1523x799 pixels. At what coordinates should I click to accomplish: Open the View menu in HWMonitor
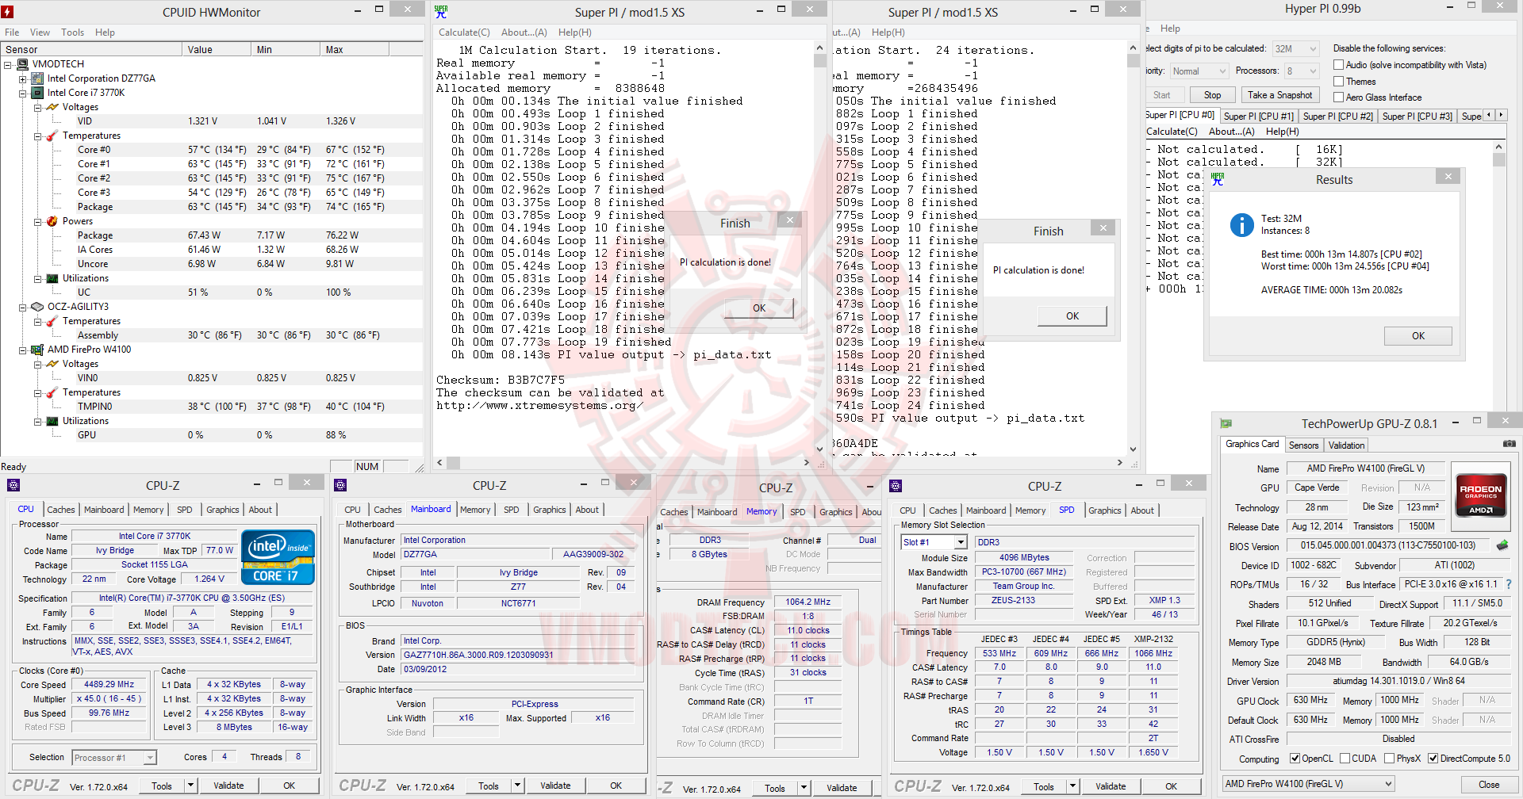point(40,32)
